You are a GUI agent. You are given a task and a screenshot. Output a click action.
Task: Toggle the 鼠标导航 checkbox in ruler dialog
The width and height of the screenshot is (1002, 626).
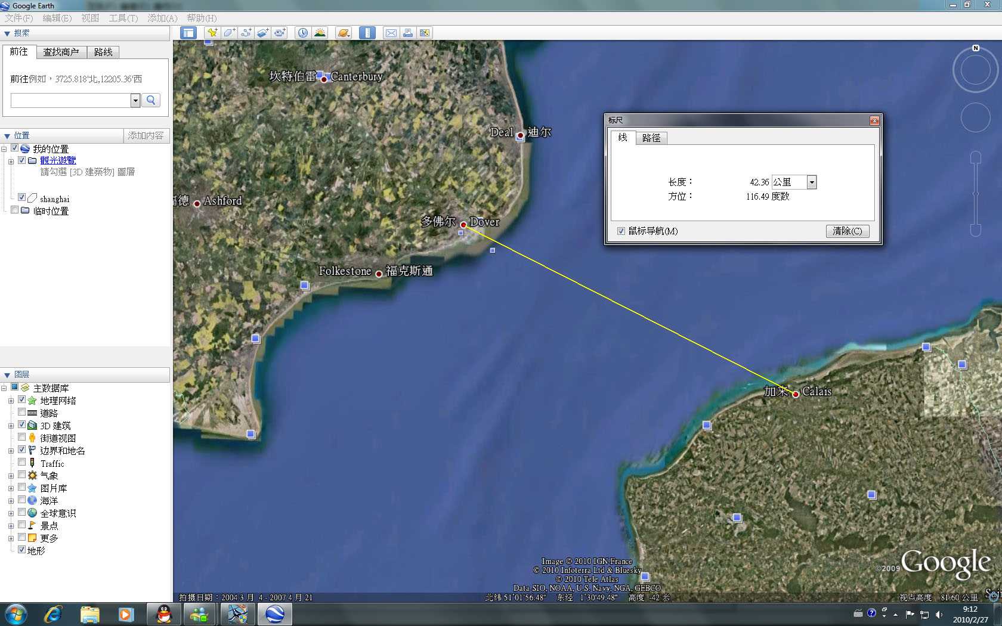point(621,231)
